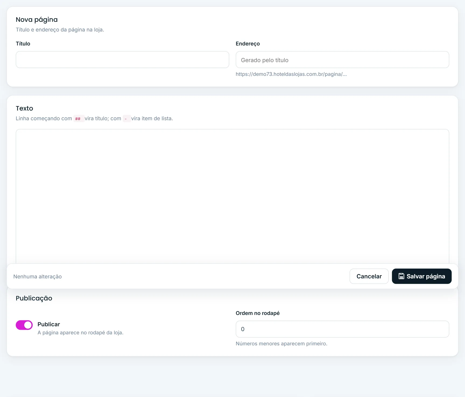Click 'Título e endereço da página na loja.'

click(60, 30)
